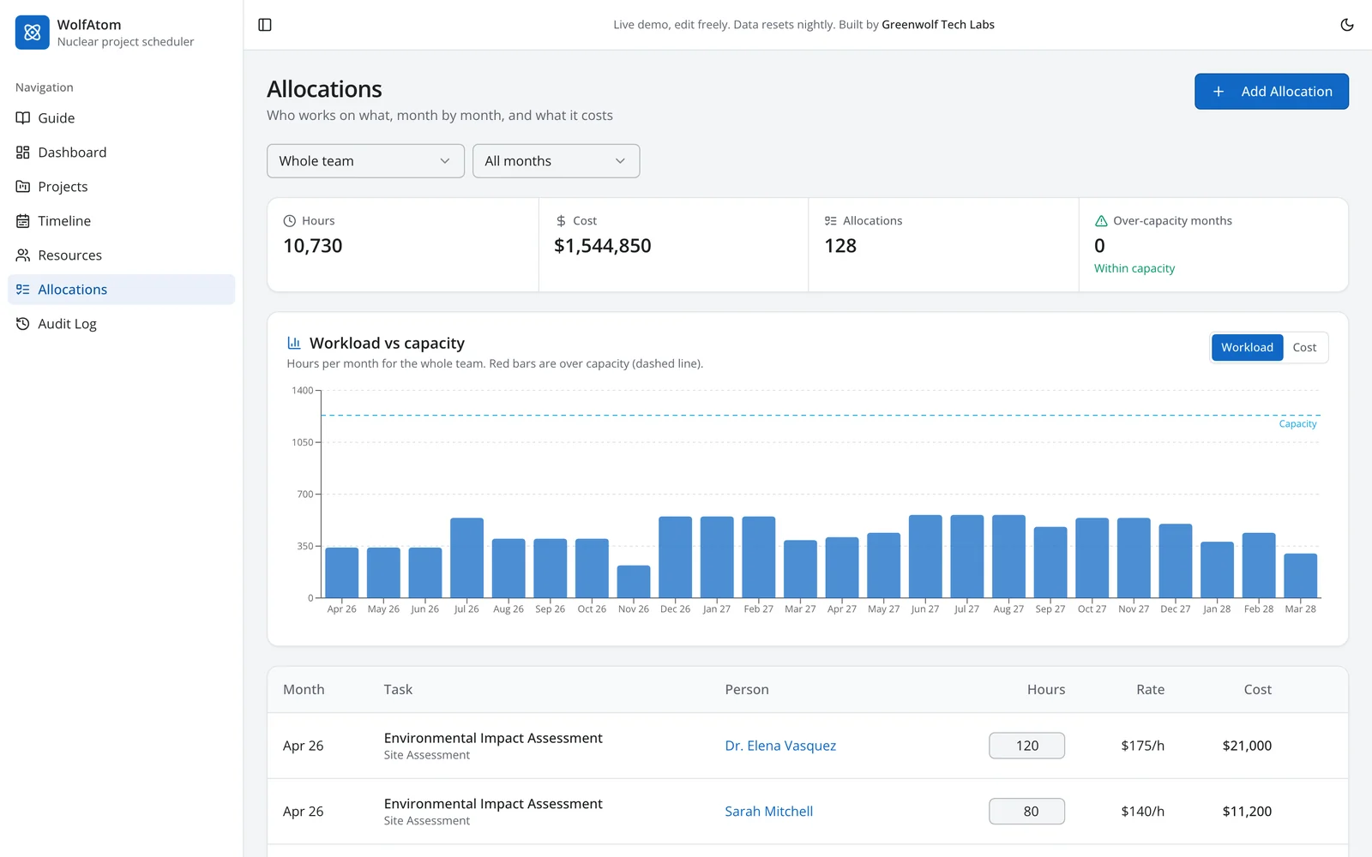Click the Over-capacity warning triangle icon
The width and height of the screenshot is (1372, 857).
pyautogui.click(x=1101, y=221)
